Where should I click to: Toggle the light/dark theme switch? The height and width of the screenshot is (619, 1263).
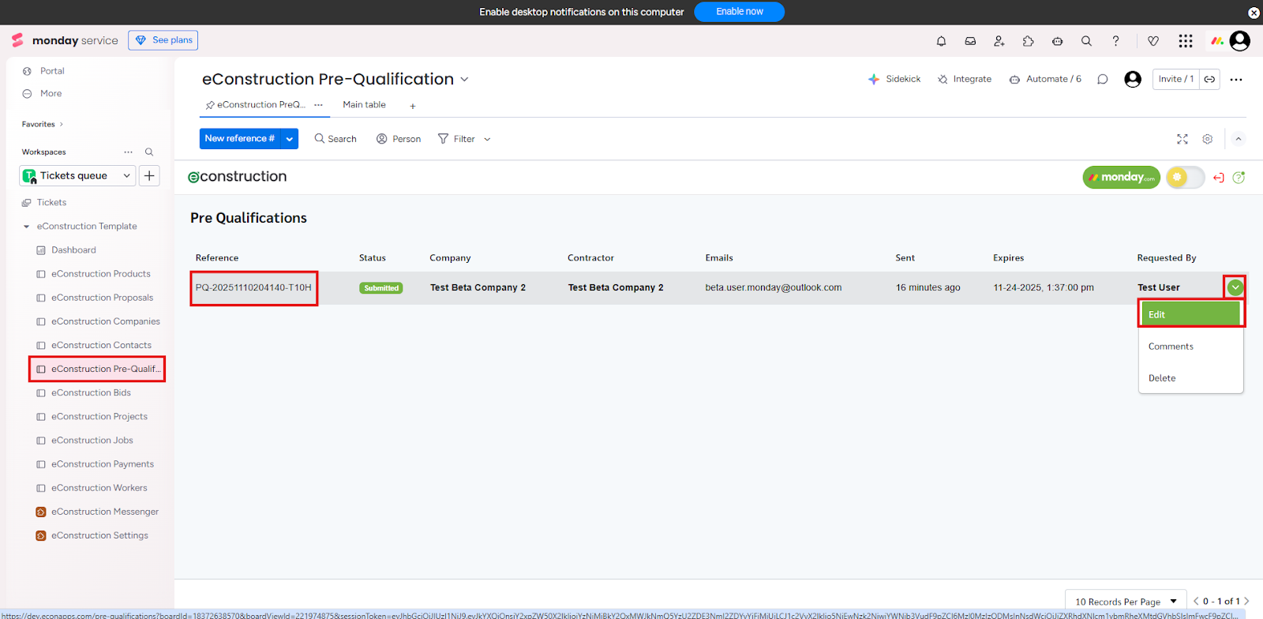pos(1185,178)
